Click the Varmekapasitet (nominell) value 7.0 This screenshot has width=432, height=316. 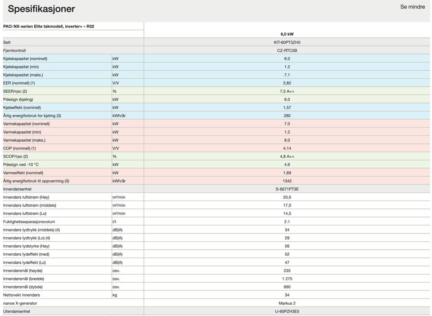click(287, 124)
